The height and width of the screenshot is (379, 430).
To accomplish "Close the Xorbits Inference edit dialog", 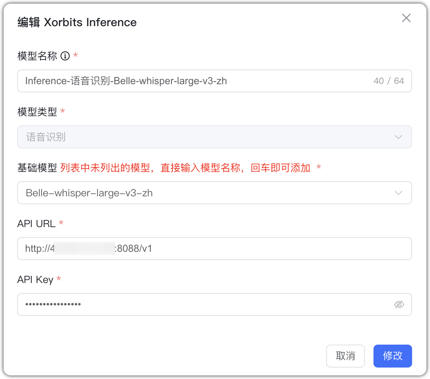I will click(x=406, y=18).
